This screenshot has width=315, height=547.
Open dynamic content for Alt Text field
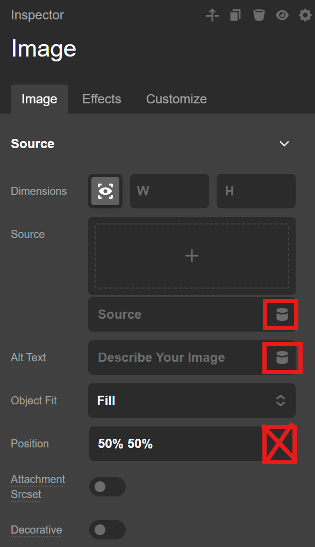(282, 357)
